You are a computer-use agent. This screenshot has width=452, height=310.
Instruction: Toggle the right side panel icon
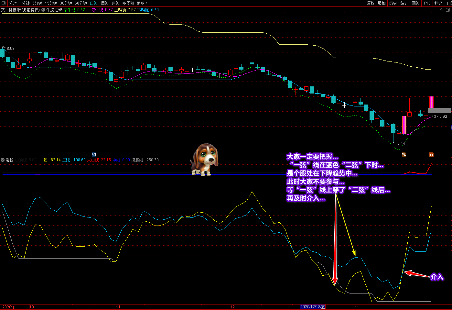448,10
